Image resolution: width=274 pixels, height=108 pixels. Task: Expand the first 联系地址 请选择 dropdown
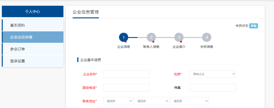[118, 101]
